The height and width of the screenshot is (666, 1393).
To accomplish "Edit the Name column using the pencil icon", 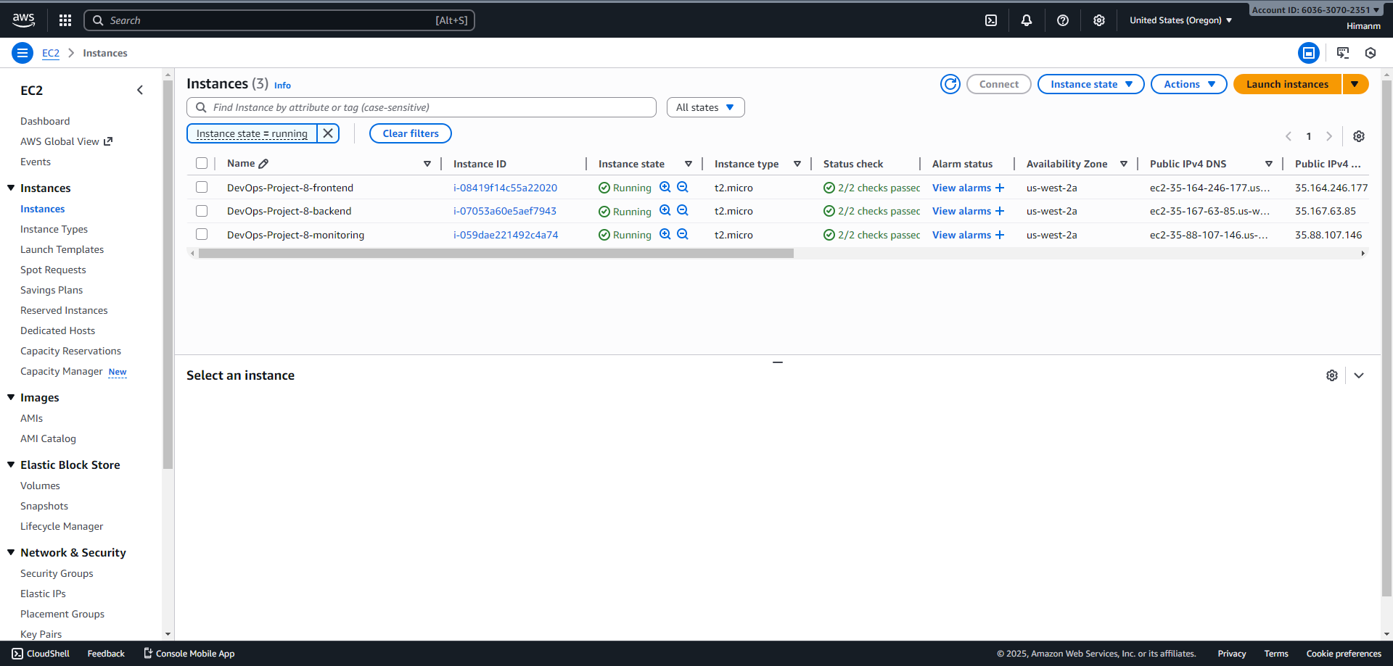I will 263,163.
